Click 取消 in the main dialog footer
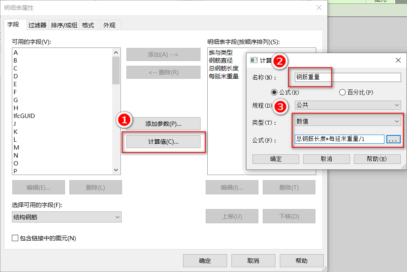This screenshot has height=272, width=407. pyautogui.click(x=253, y=261)
